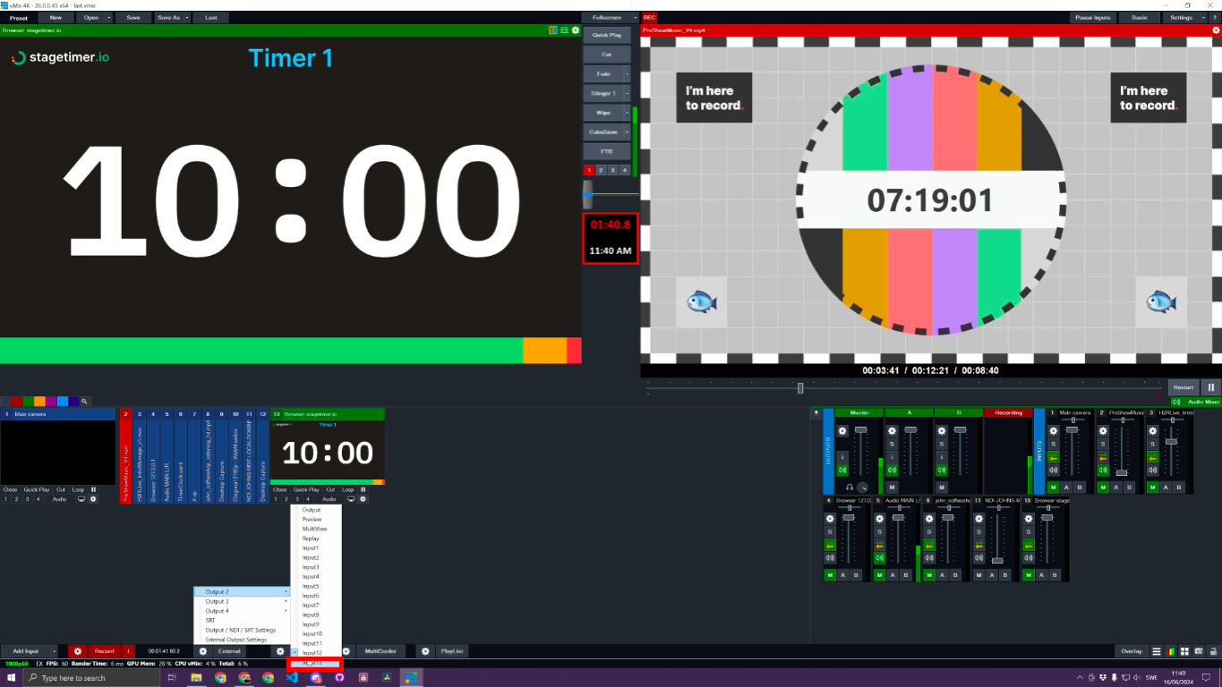This screenshot has width=1222, height=687.
Task: Expand the Add Input dropdown arrow
Action: click(x=53, y=651)
